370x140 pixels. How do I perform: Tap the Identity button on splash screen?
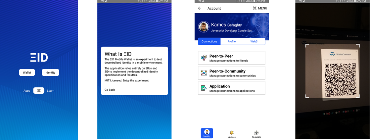point(50,72)
